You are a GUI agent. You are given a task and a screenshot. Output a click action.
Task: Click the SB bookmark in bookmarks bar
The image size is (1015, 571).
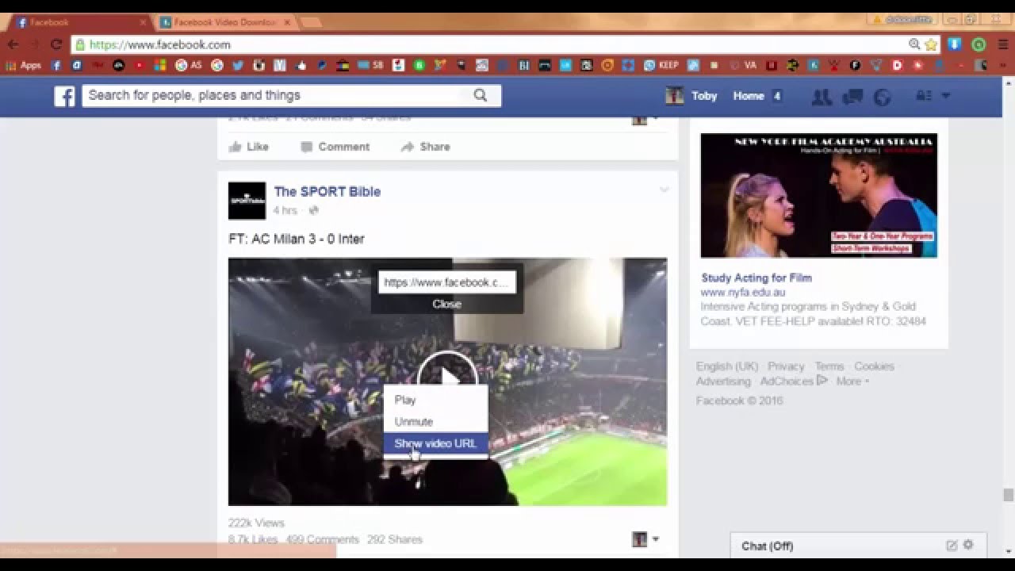click(370, 65)
